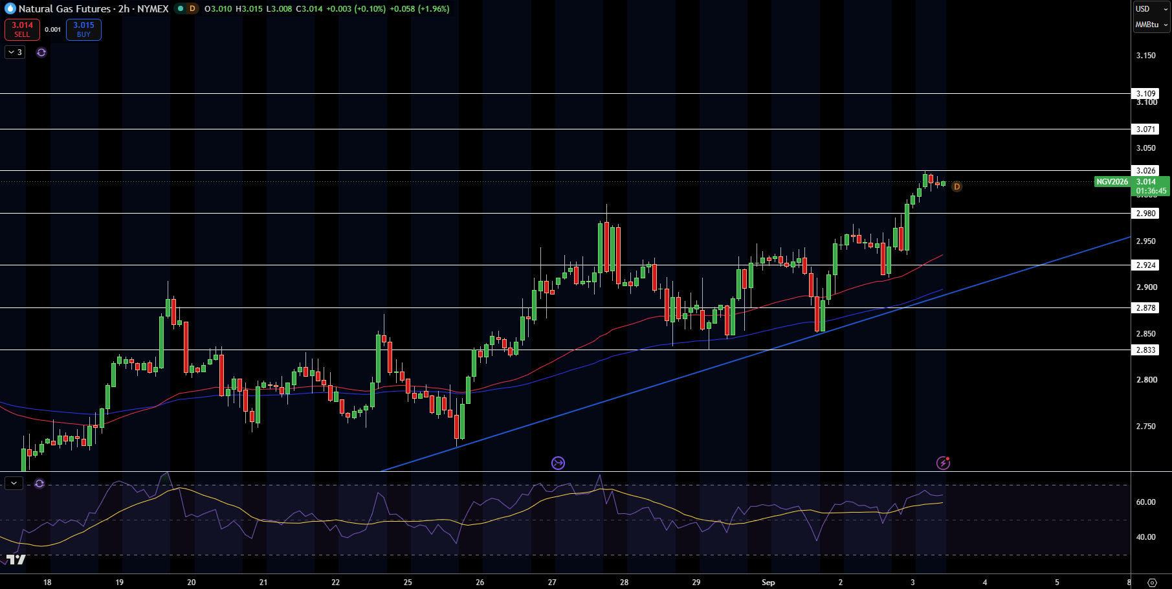This screenshot has height=589, width=1172.
Task: Select the 3.071 horizontal line price label
Action: point(1146,129)
